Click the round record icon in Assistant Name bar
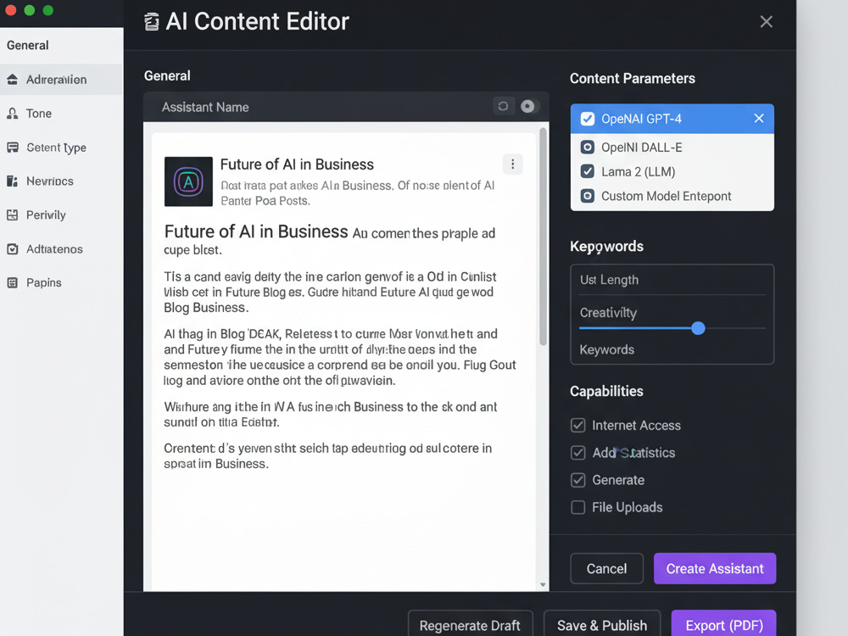This screenshot has height=636, width=848. point(527,106)
